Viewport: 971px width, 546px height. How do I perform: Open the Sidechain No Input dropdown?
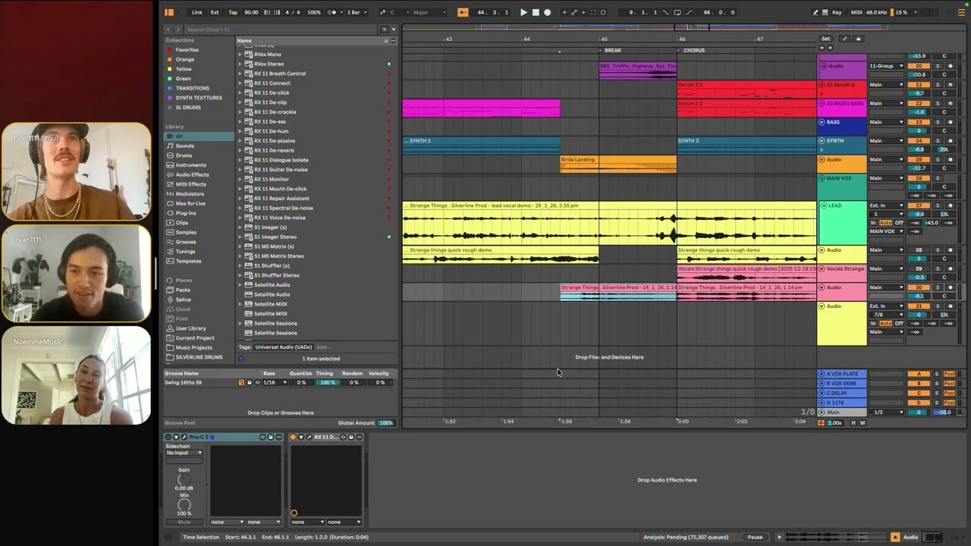click(x=184, y=453)
